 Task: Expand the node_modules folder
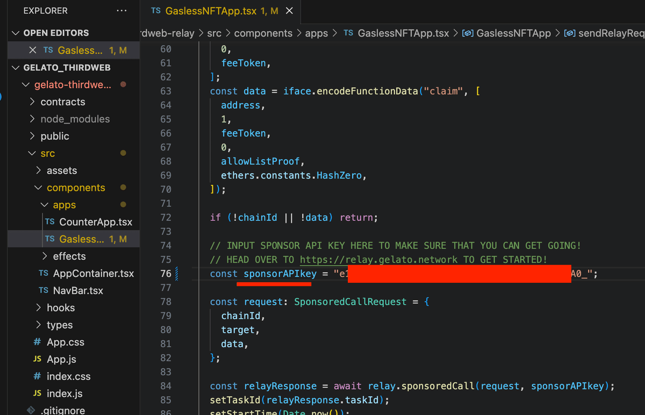click(33, 119)
